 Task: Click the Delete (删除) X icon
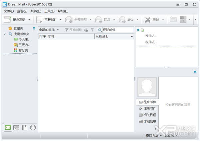tap(148, 20)
